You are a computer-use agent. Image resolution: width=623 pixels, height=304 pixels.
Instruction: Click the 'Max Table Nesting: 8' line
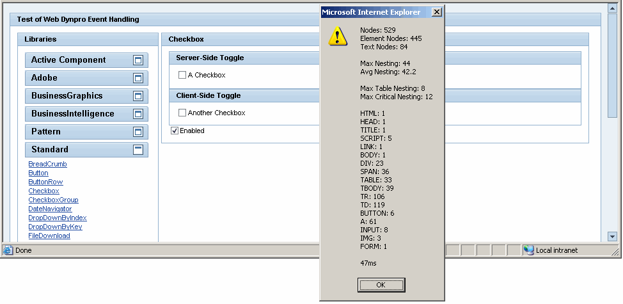393,88
